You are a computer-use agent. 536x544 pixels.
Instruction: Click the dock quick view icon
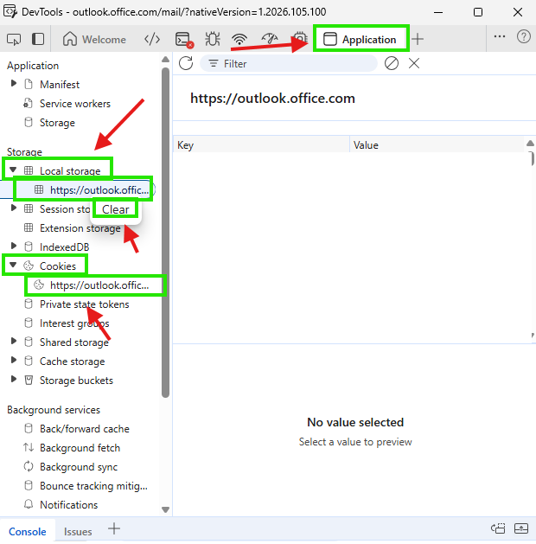click(x=498, y=528)
